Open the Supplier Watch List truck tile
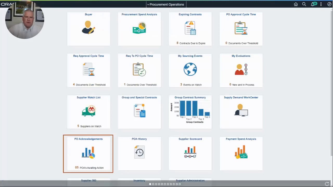This screenshot has width=333, height=187. pos(88,112)
